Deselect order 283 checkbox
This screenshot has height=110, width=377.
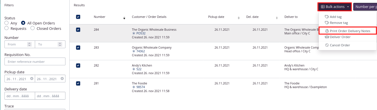point(78,47)
